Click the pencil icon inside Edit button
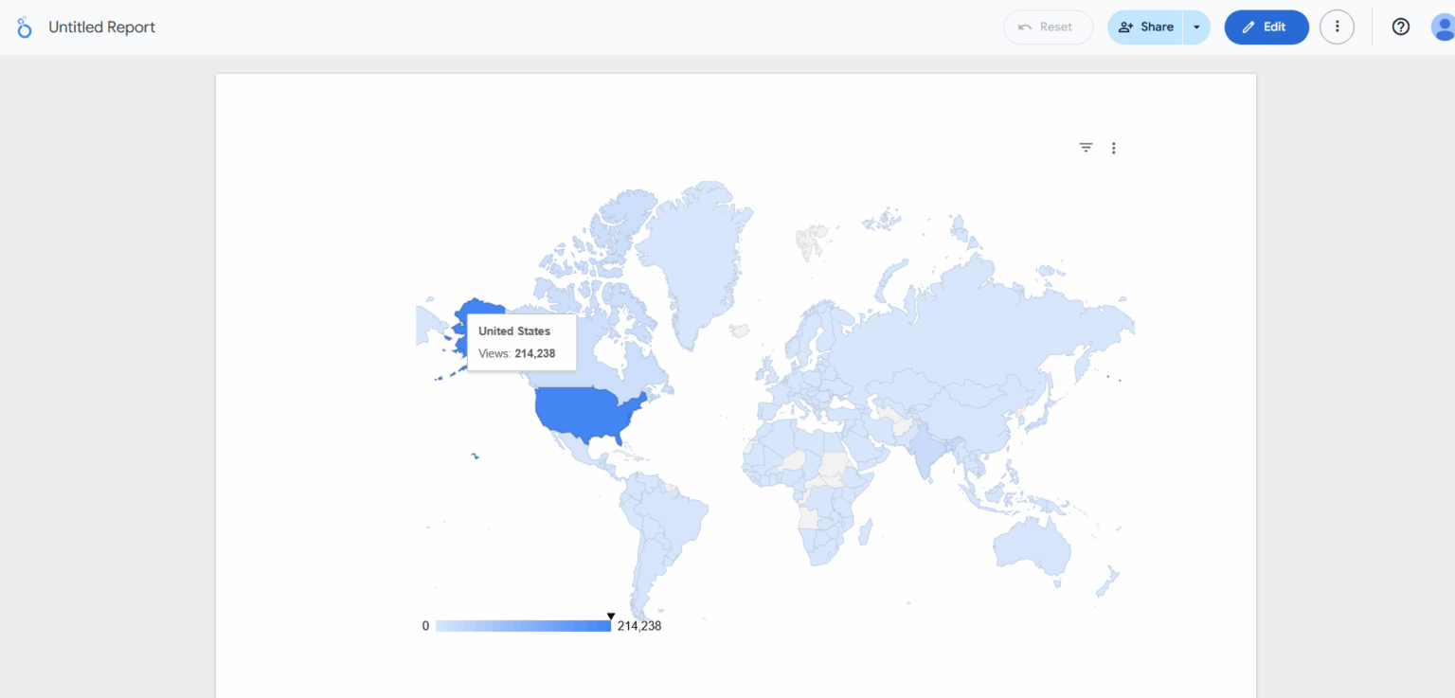This screenshot has width=1455, height=698. (x=1248, y=27)
